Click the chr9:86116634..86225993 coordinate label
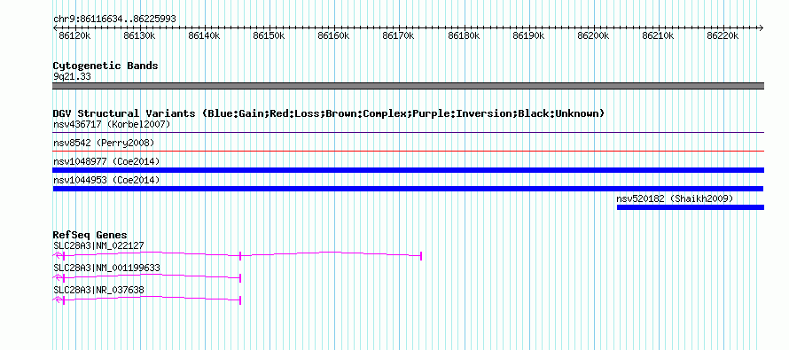Viewport: 789px width, 350px height. [x=114, y=19]
